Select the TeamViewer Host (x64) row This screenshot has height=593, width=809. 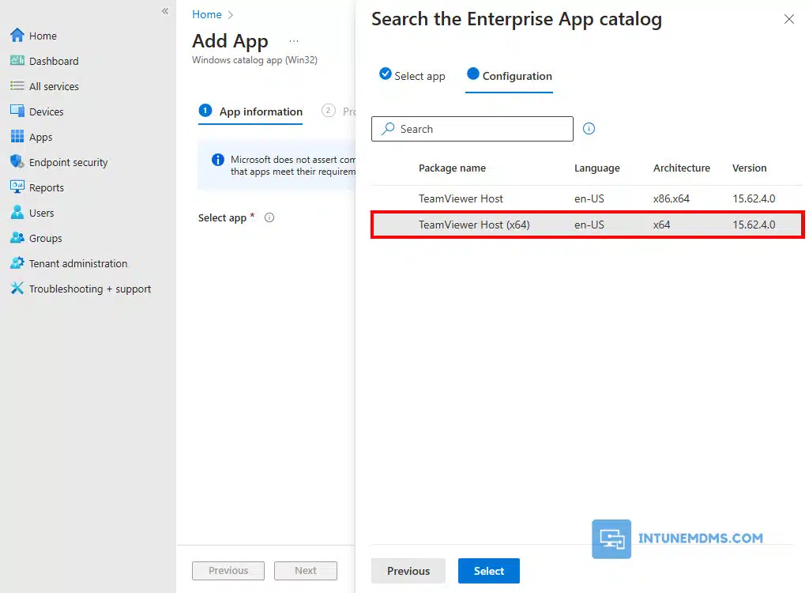[587, 225]
